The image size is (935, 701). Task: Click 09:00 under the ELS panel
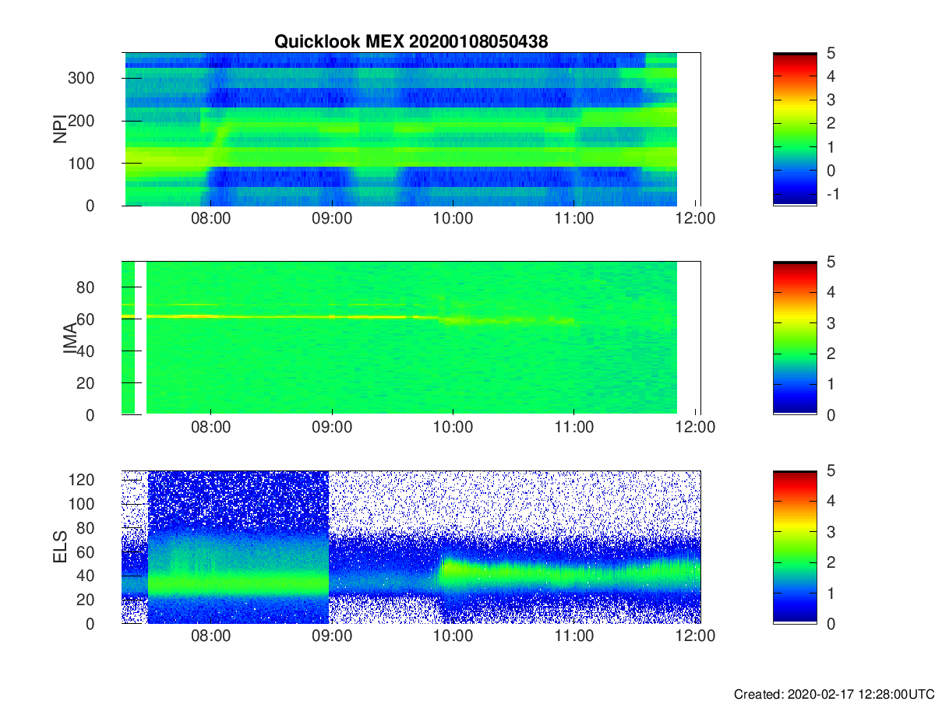click(332, 636)
